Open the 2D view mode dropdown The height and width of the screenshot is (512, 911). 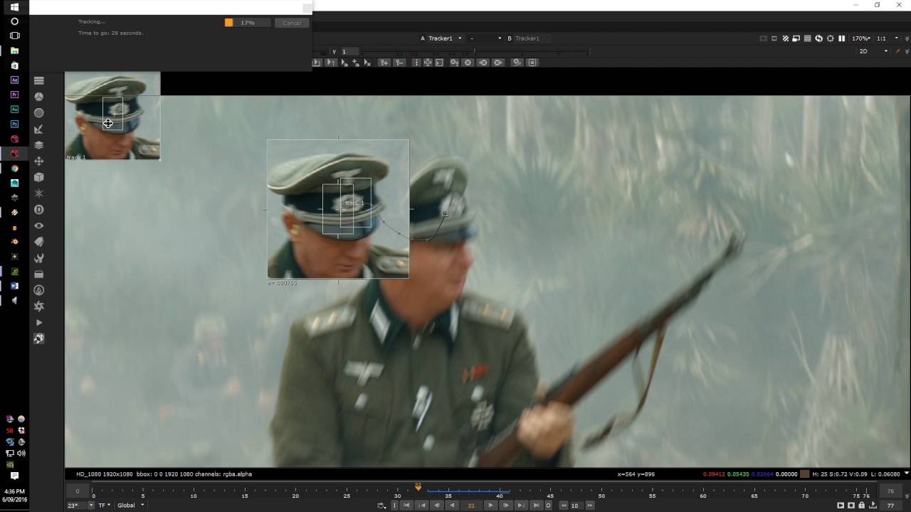874,51
